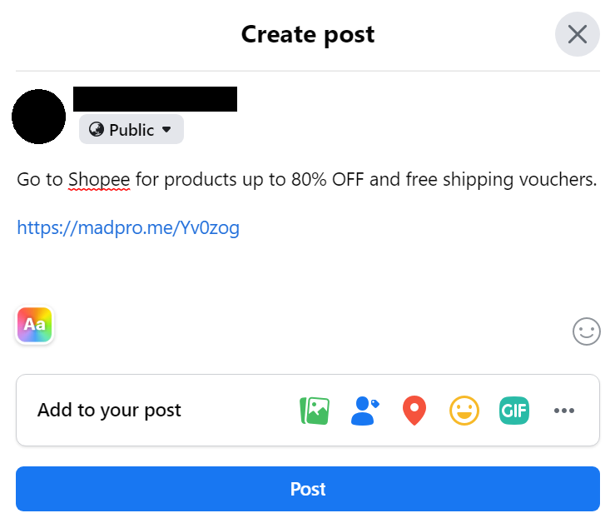615x528 pixels.
Task: Add a check-in location pin
Action: [414, 411]
